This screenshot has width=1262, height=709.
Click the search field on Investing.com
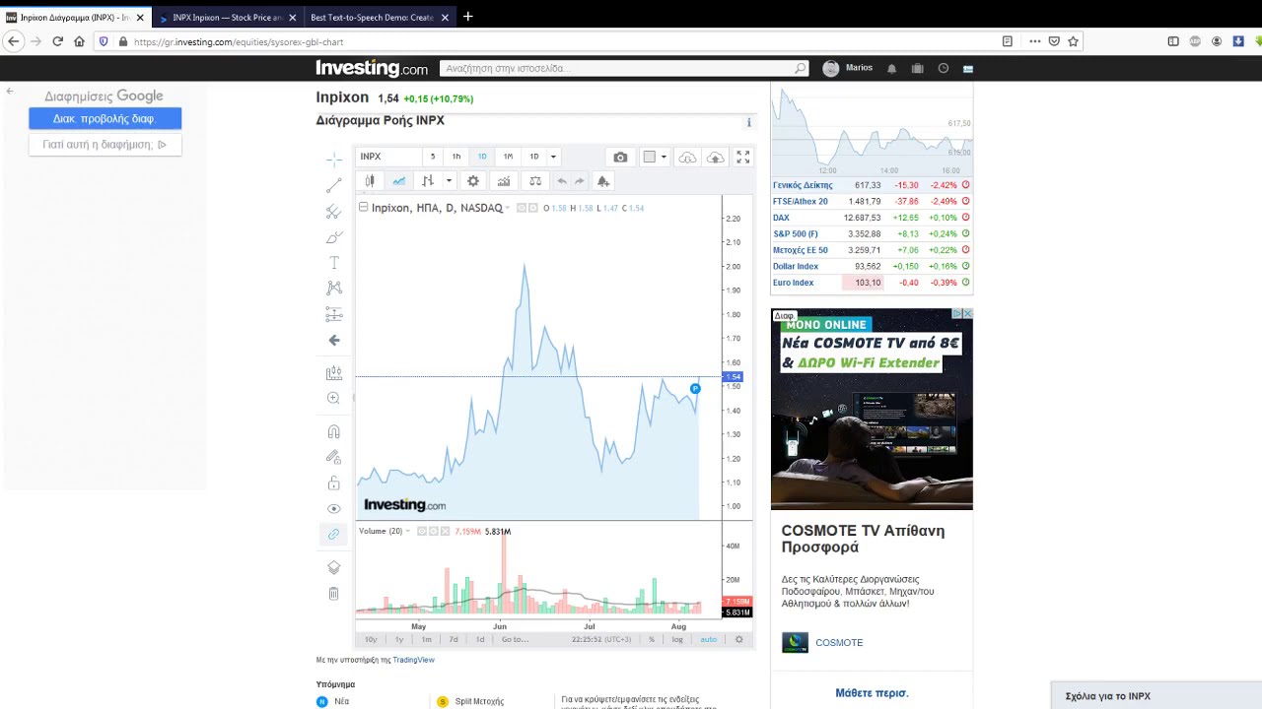624,68
